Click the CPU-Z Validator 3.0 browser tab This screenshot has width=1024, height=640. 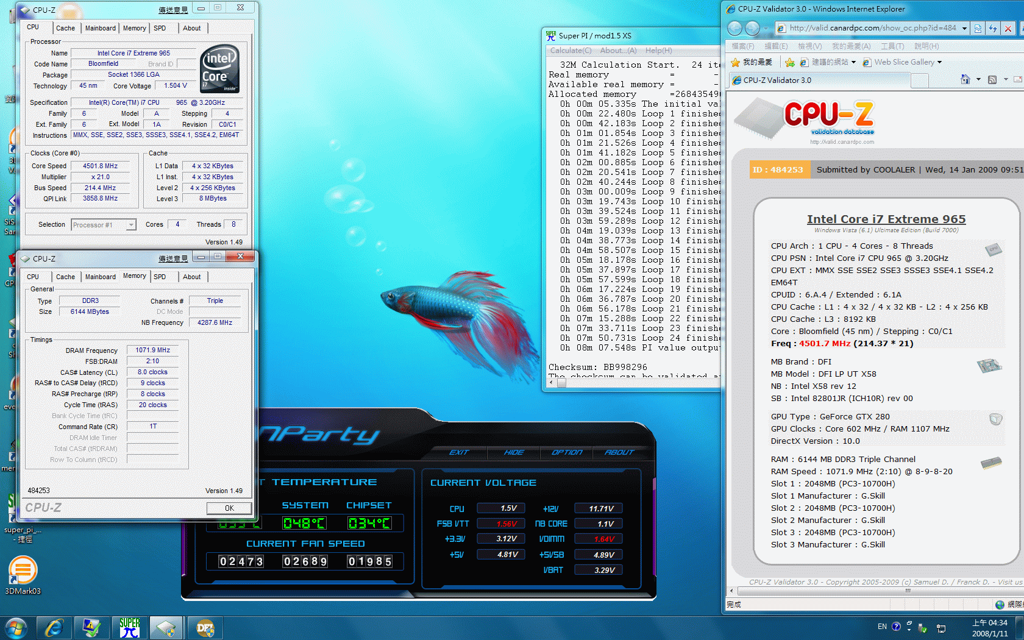point(819,80)
